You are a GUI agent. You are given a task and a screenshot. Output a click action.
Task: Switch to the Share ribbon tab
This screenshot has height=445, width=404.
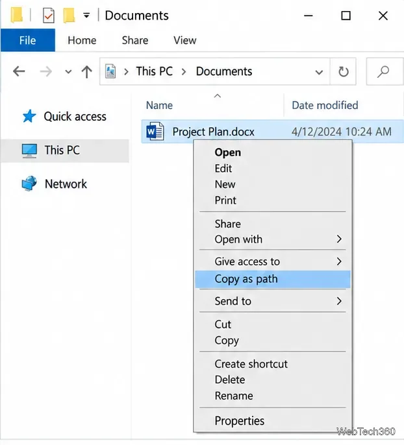pos(135,40)
